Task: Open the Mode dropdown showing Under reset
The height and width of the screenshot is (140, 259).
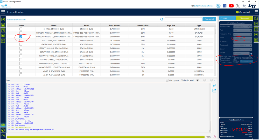Action: [x=243, y=38]
